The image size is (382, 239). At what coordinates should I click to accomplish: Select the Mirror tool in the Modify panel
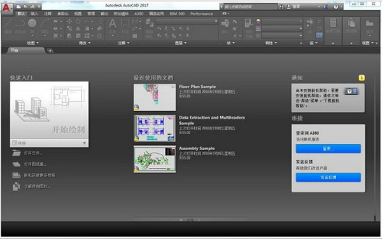[x=78, y=29]
